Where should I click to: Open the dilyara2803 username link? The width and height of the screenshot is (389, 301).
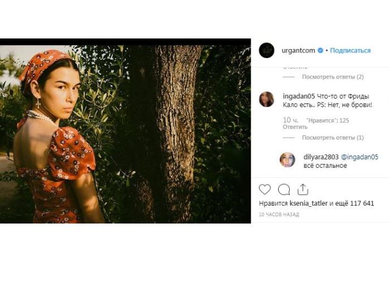click(320, 157)
